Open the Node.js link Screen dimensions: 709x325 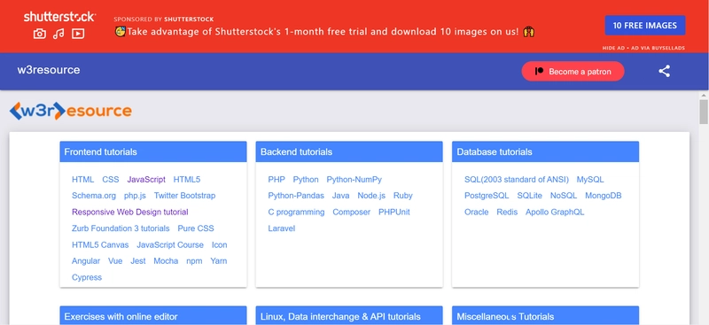[371, 196]
